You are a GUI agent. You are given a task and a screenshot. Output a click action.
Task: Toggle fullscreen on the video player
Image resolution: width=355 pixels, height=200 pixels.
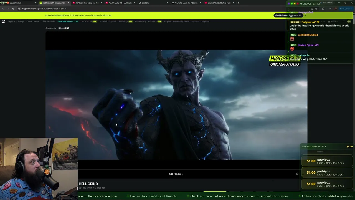[x=303, y=174]
